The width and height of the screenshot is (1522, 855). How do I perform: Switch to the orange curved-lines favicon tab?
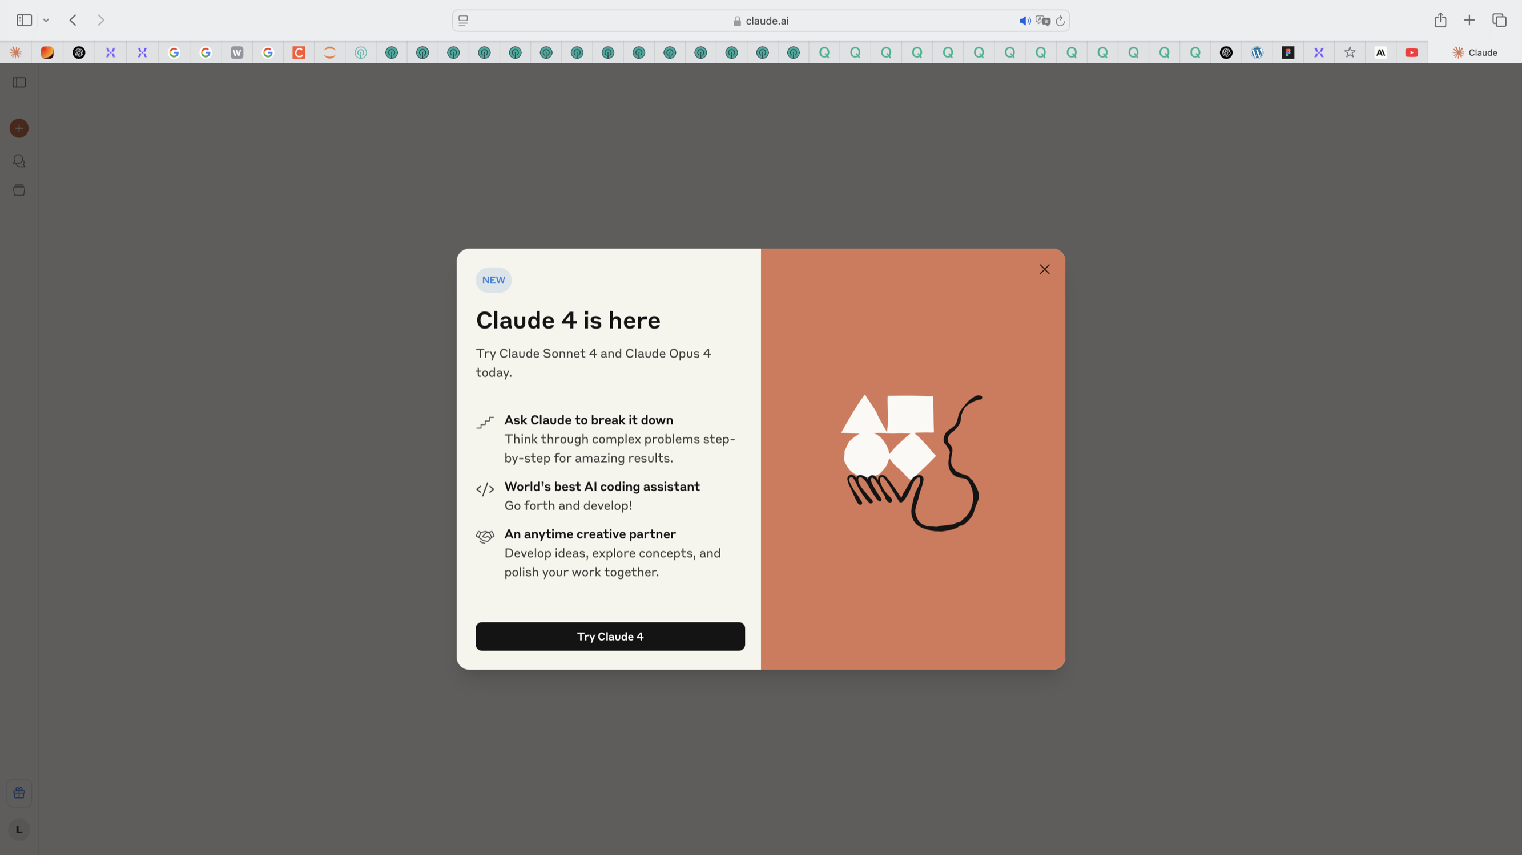pyautogui.click(x=329, y=52)
